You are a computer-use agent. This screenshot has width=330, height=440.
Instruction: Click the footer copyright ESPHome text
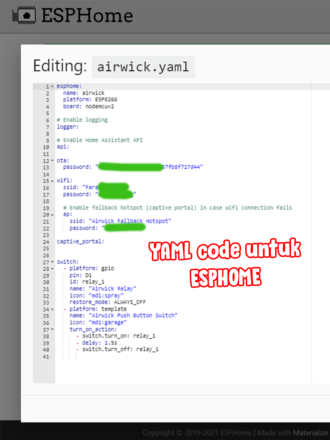pyautogui.click(x=197, y=433)
